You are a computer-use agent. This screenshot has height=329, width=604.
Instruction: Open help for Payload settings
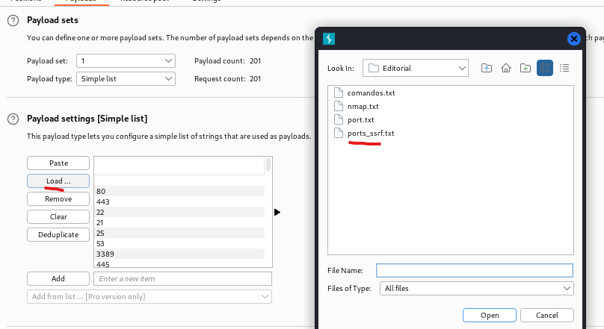[13, 119]
